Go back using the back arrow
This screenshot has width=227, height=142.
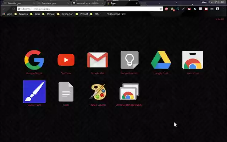[4, 9]
